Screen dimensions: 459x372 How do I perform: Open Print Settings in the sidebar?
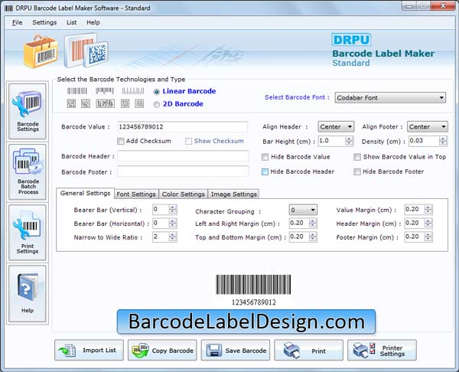click(28, 232)
